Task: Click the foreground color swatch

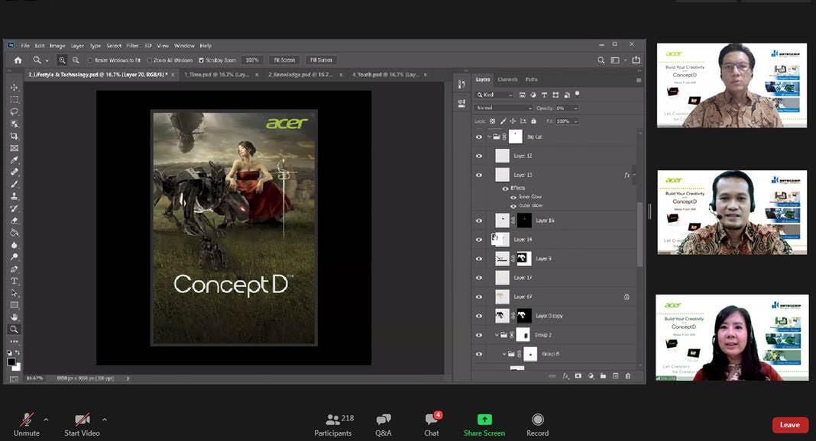Action: click(x=11, y=362)
